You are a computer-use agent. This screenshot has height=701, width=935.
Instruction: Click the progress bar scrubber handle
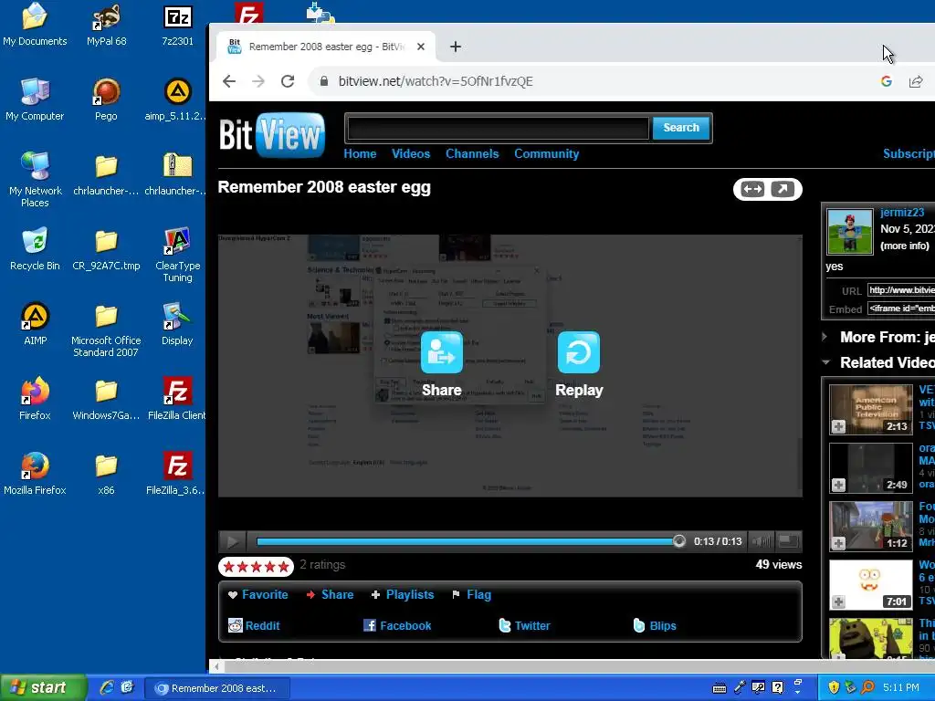(679, 541)
